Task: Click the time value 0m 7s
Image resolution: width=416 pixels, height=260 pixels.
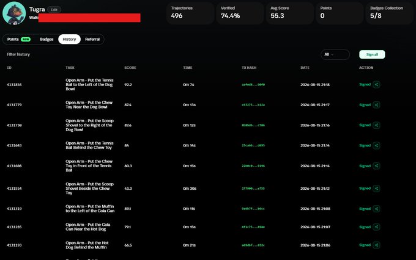Action: pyautogui.click(x=188, y=85)
